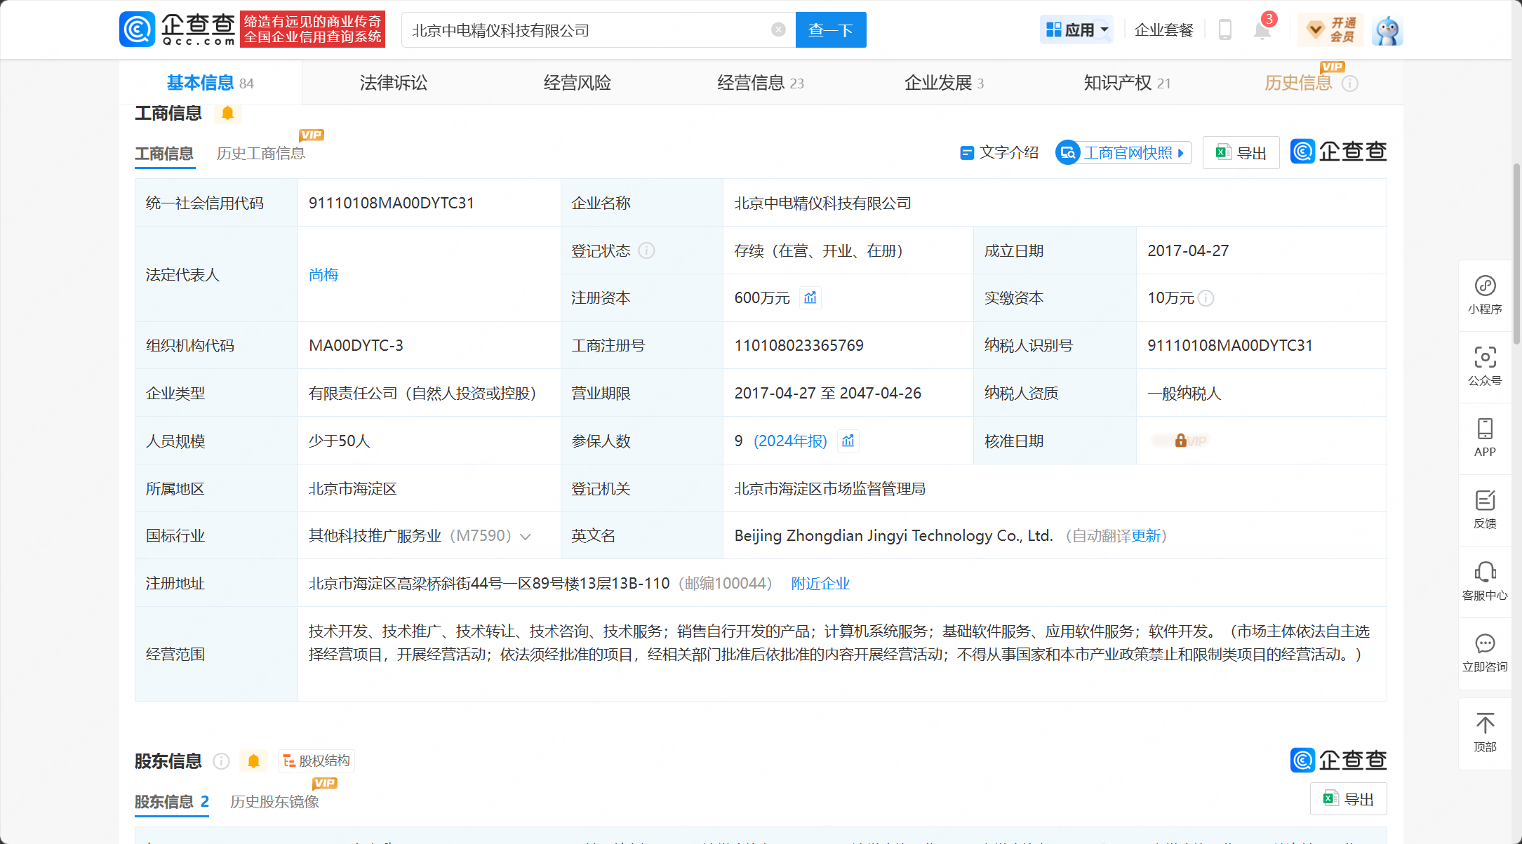This screenshot has height=844, width=1522.
Task: Toggle monitoring bell next to 股东信息 heading
Action: click(x=253, y=761)
